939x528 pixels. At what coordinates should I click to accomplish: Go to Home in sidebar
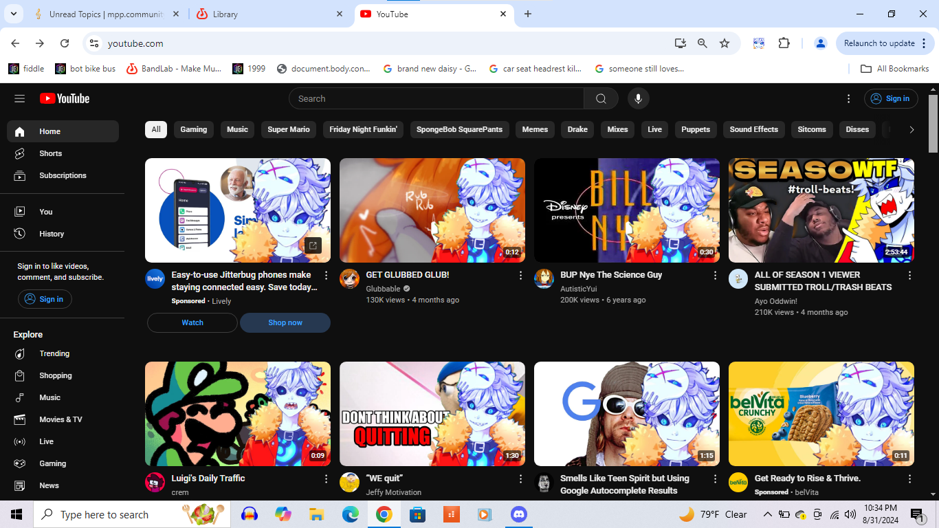pos(63,131)
